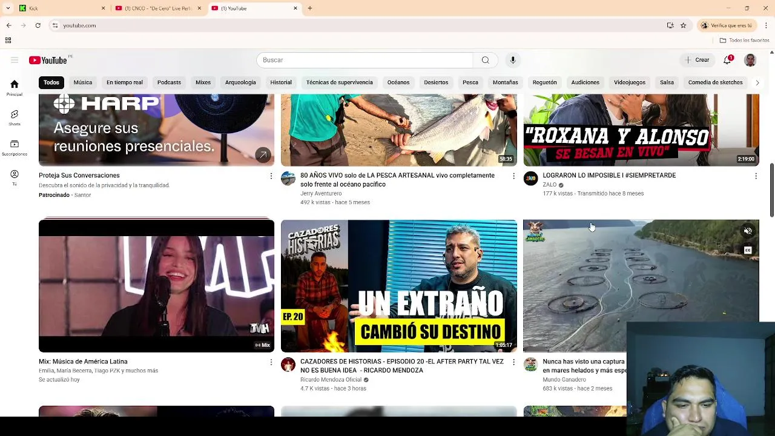Open Mundo Ganadero channel avatar
775x436 pixels.
pyautogui.click(x=530, y=365)
